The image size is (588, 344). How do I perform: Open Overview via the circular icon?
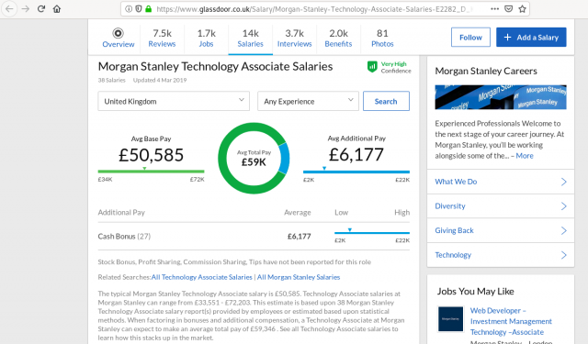(x=119, y=33)
